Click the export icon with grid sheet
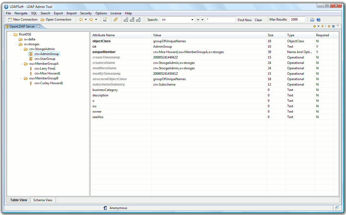 pos(132,19)
